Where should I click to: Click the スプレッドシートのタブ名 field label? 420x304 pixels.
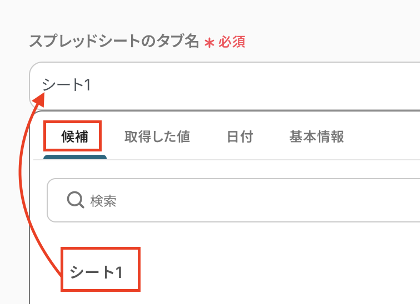114,42
